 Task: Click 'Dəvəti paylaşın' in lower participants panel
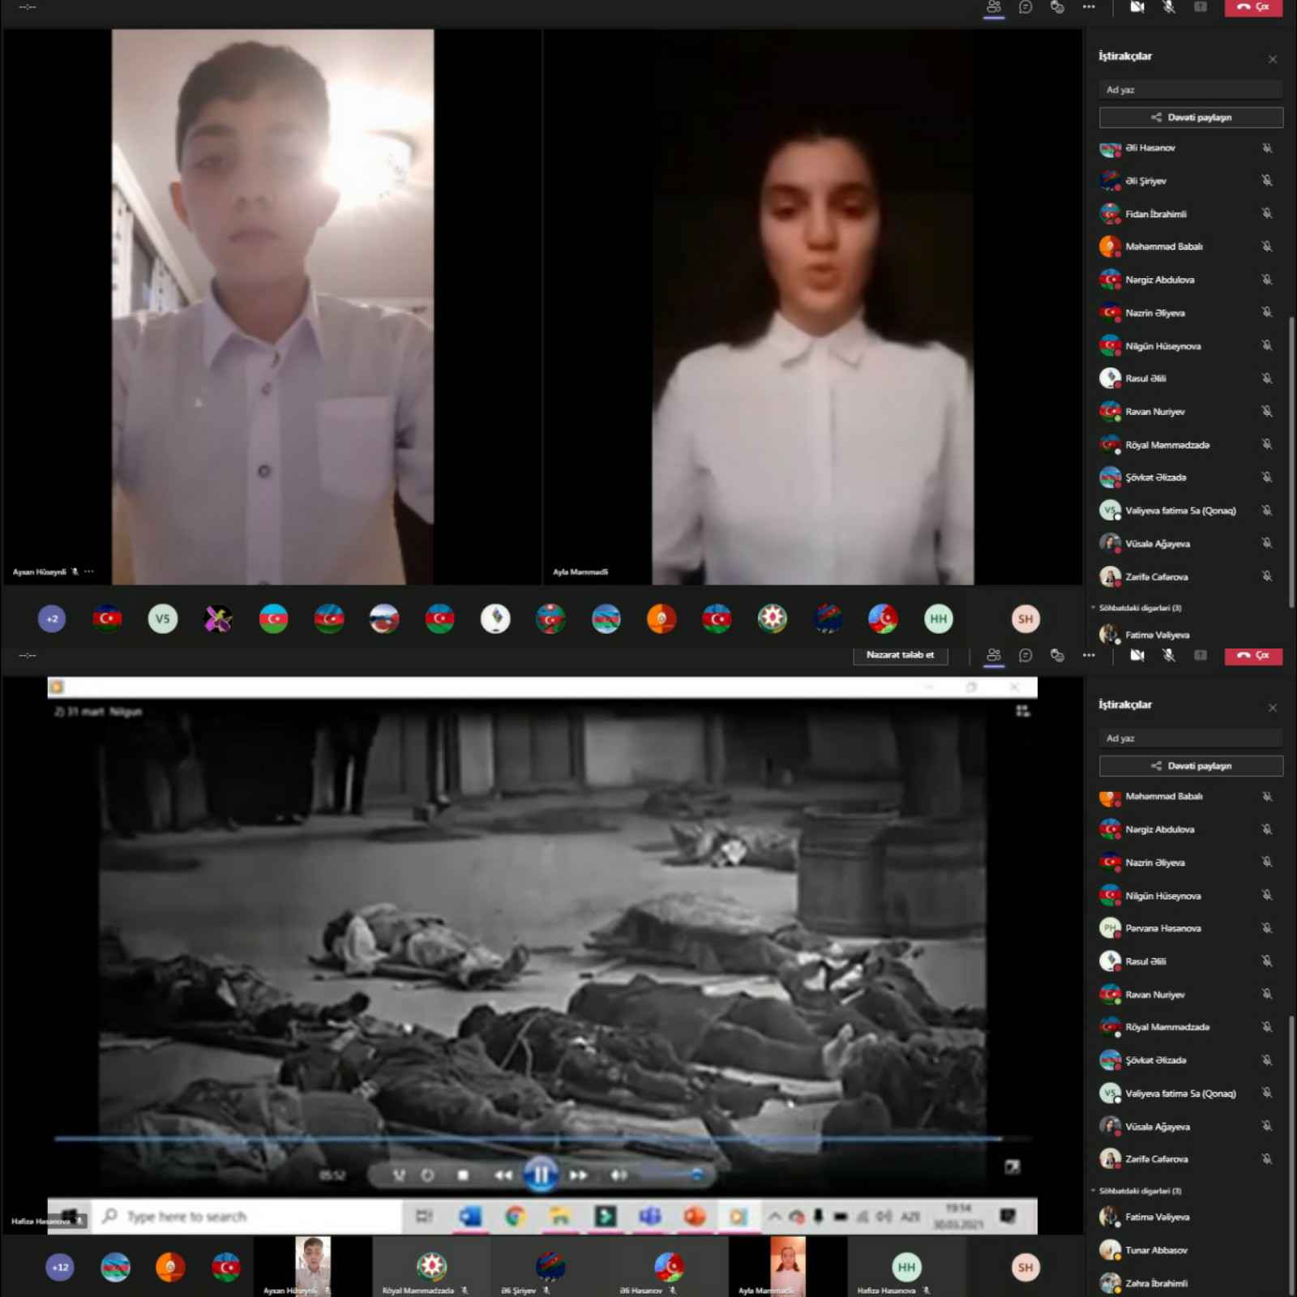[x=1191, y=765]
